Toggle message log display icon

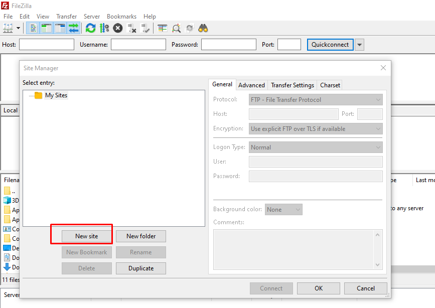(x=33, y=28)
